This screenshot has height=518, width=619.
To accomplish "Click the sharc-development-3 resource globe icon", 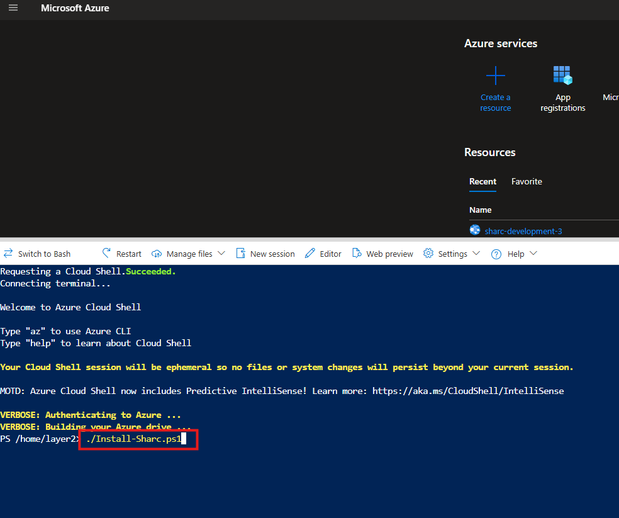I will (x=475, y=230).
